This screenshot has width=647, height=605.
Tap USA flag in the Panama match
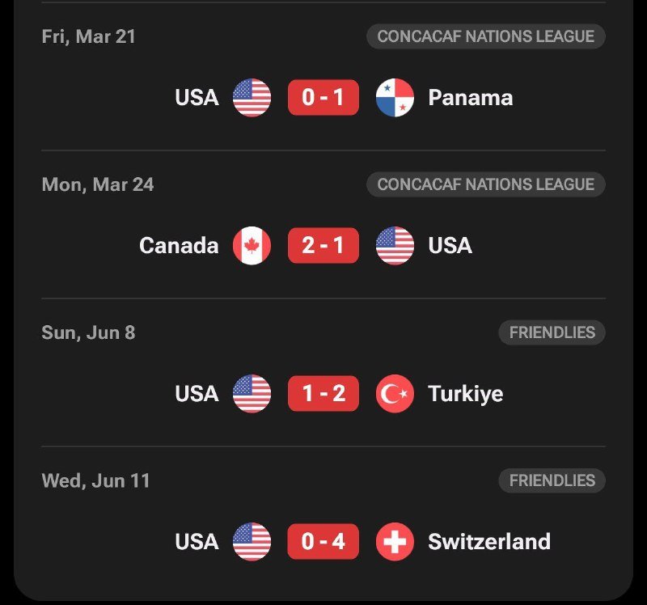click(x=252, y=98)
